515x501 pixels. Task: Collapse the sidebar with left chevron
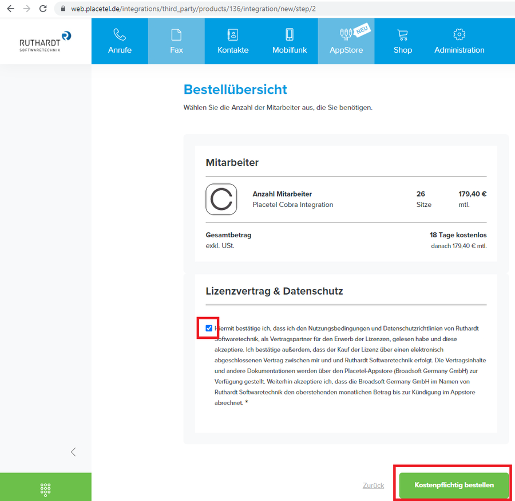73,452
